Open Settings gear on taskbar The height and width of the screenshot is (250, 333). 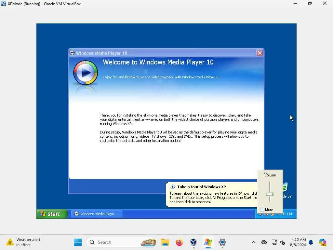pyautogui.click(x=222, y=242)
